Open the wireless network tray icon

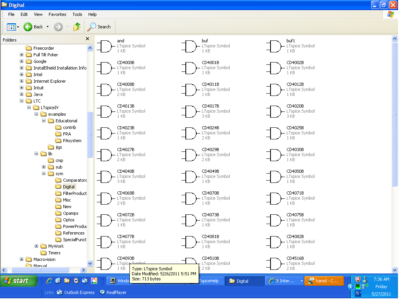[x=365, y=286]
